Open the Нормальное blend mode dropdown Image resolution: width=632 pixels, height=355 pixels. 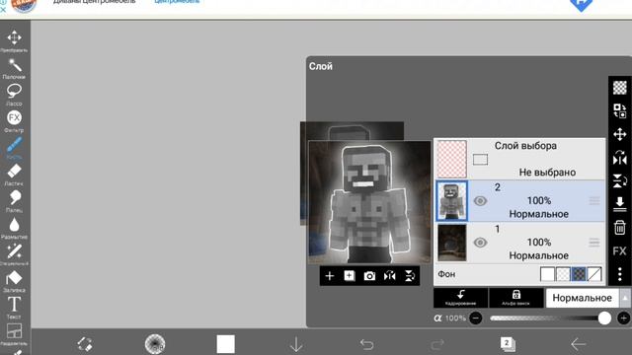(582, 298)
